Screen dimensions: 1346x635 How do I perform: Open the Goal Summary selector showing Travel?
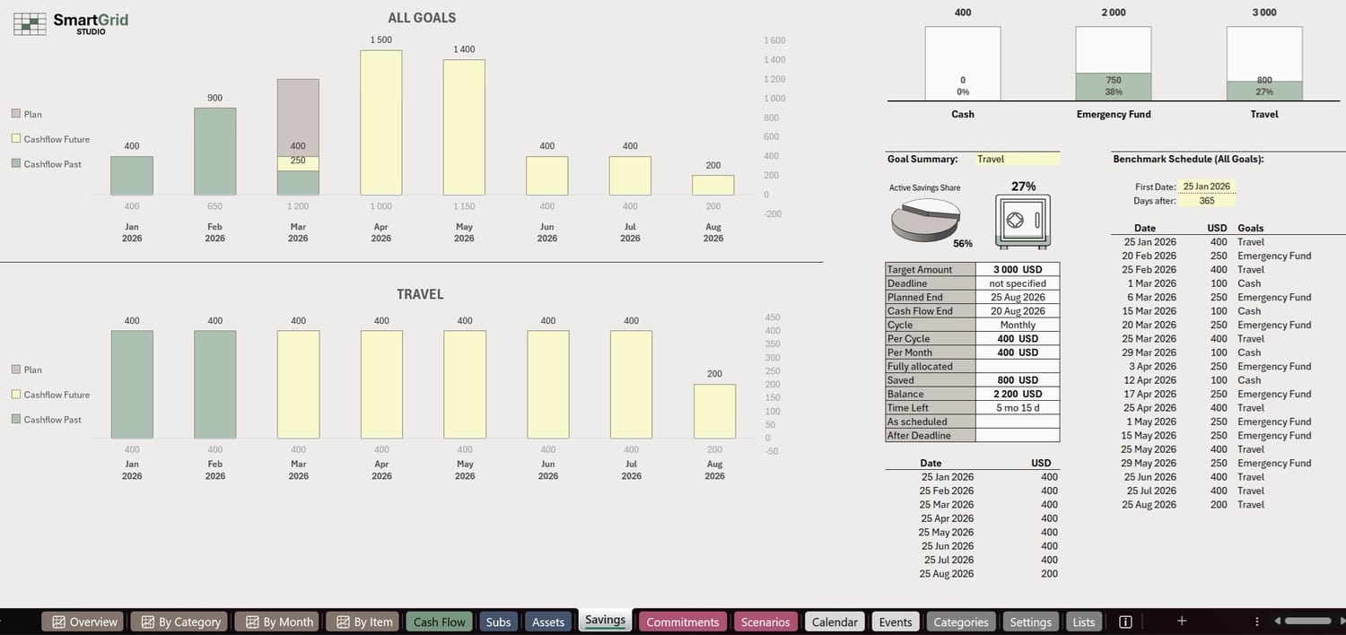pos(1017,159)
